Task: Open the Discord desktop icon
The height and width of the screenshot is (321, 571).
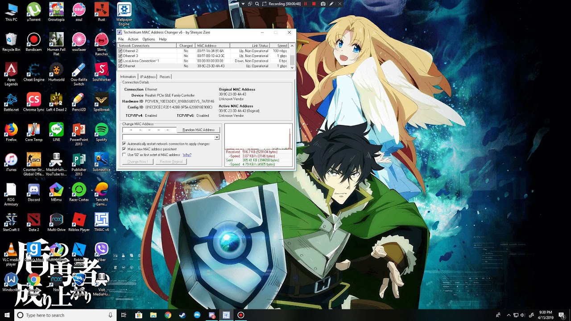Action: click(x=34, y=192)
